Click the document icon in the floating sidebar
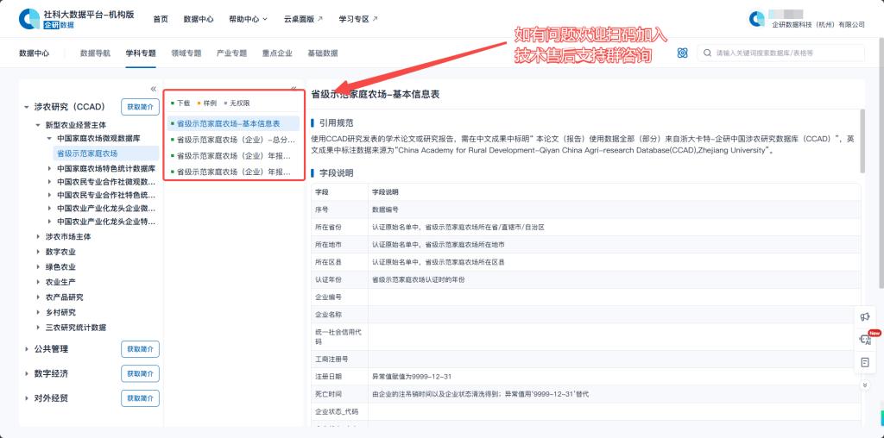This screenshot has height=438, width=884. pyautogui.click(x=865, y=363)
